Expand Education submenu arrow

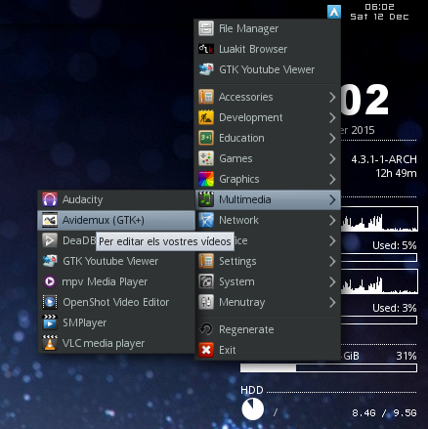(332, 138)
